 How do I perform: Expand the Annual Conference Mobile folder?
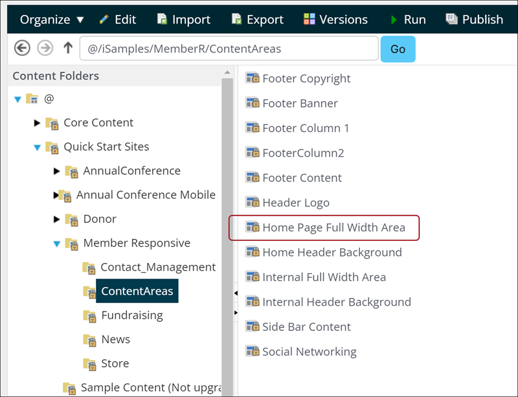pos(56,195)
